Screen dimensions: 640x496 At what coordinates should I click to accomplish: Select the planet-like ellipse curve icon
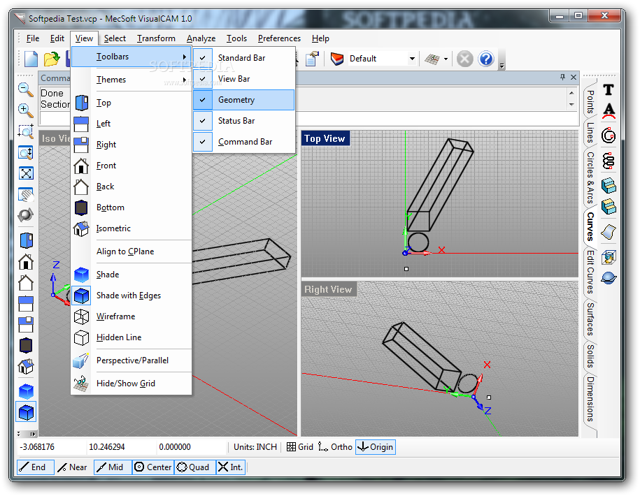click(x=609, y=278)
